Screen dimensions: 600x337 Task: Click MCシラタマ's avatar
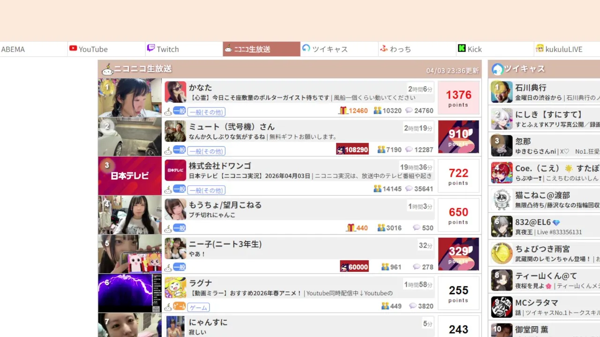(502, 307)
